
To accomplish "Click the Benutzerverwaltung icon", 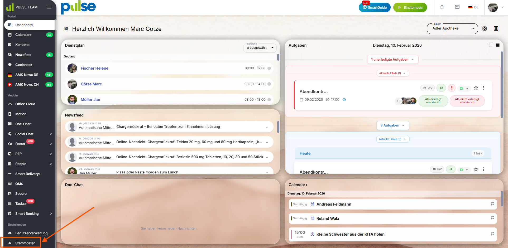I will click(10, 233).
